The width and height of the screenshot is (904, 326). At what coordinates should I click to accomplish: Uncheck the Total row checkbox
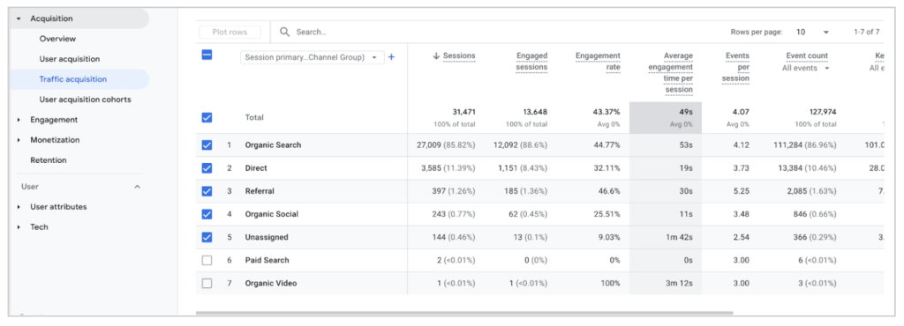tap(207, 117)
